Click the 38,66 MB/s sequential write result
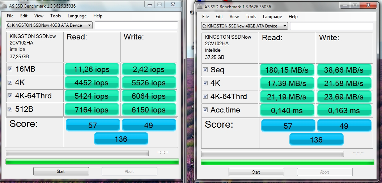Viewport: 382px width, 183px height. pos(344,70)
